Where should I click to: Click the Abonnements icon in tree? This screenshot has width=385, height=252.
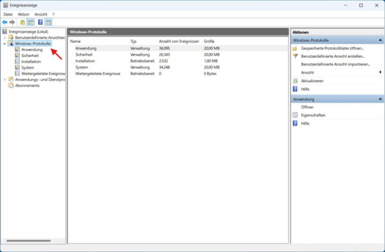(x=11, y=85)
